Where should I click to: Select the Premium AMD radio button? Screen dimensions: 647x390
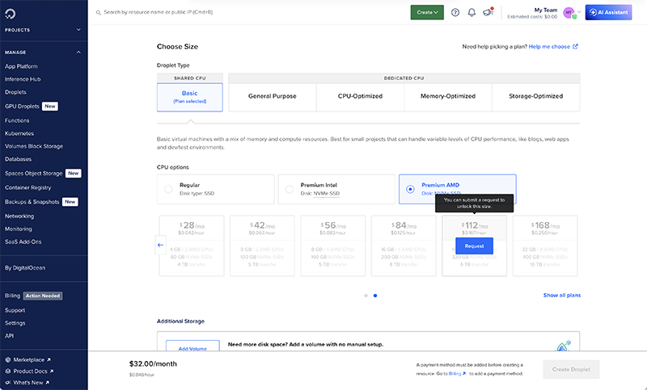coord(410,189)
